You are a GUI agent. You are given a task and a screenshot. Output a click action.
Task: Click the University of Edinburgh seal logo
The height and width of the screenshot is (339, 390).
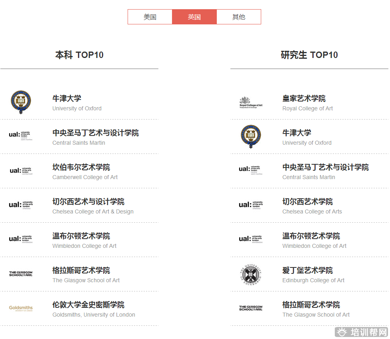(x=251, y=274)
